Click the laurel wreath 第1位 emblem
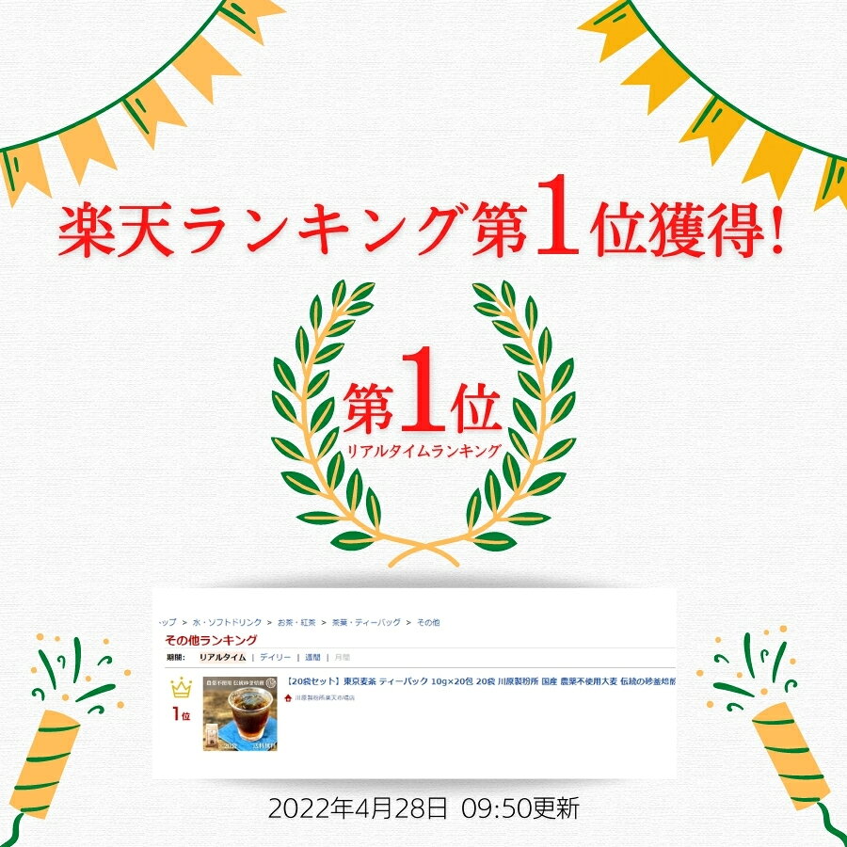 click(x=423, y=423)
